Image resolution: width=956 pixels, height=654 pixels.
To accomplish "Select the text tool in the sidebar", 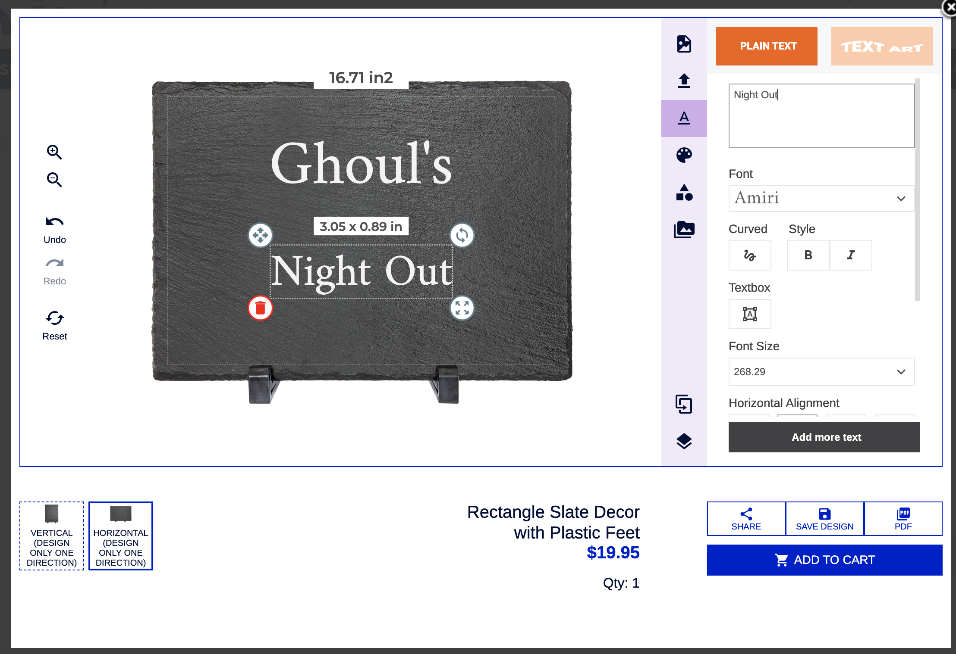I will tap(684, 118).
